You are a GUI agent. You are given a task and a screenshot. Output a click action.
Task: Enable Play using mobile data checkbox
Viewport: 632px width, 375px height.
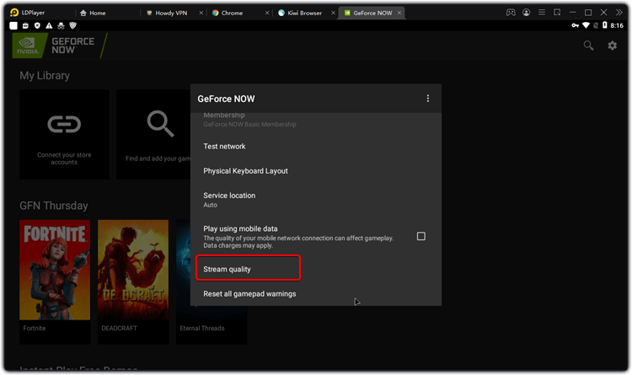coord(420,236)
